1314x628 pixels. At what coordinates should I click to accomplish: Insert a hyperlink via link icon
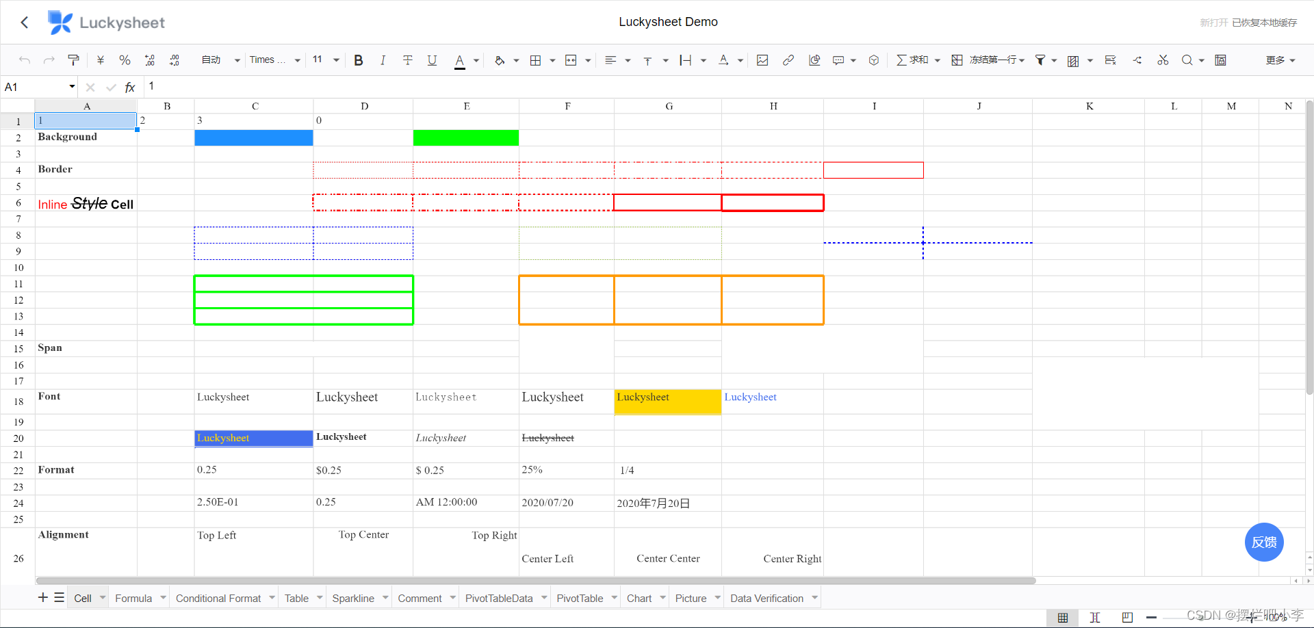pyautogui.click(x=788, y=60)
